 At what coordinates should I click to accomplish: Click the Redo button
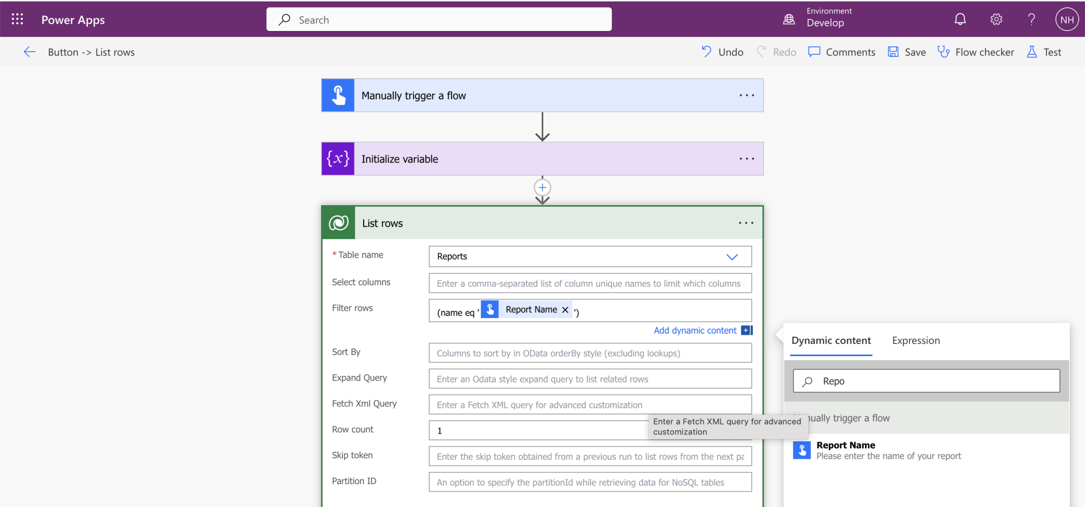pos(776,52)
